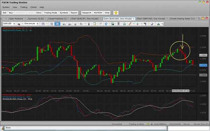Open the MyFXCM button
The image size is (210, 131).
98,13
